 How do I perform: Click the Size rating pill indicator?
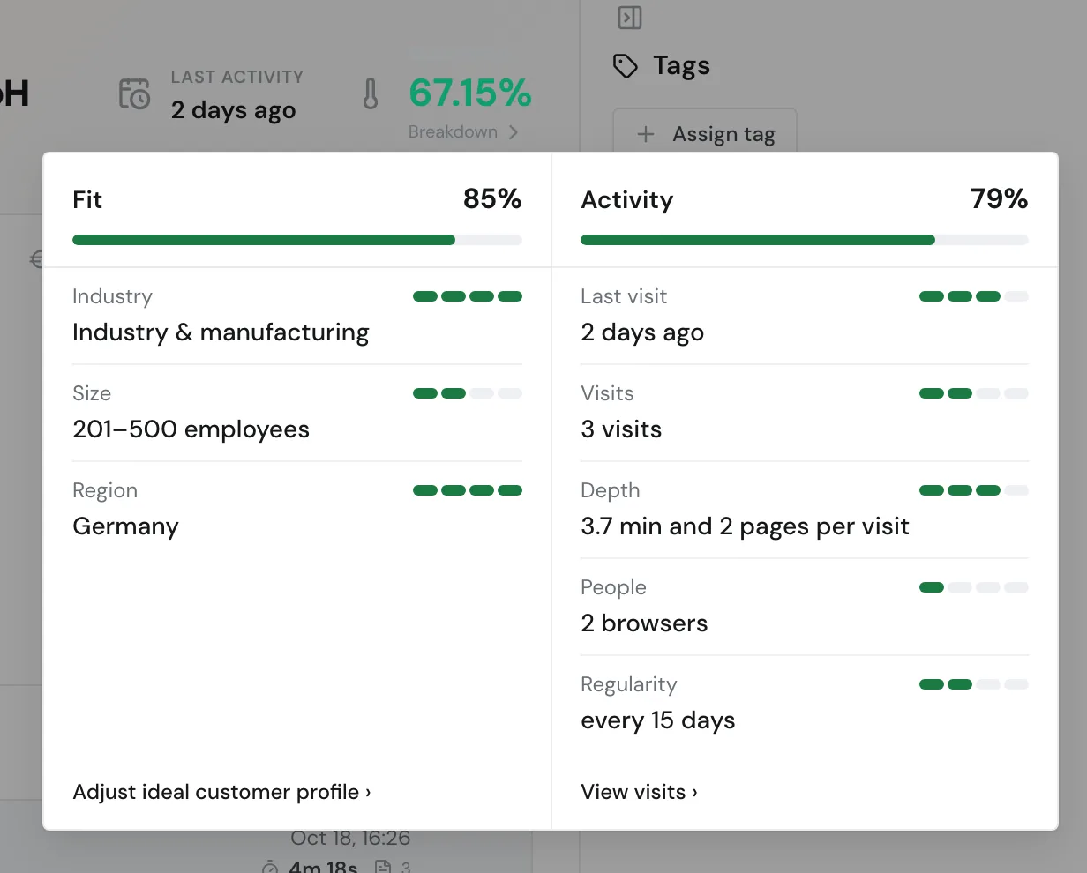tap(468, 393)
